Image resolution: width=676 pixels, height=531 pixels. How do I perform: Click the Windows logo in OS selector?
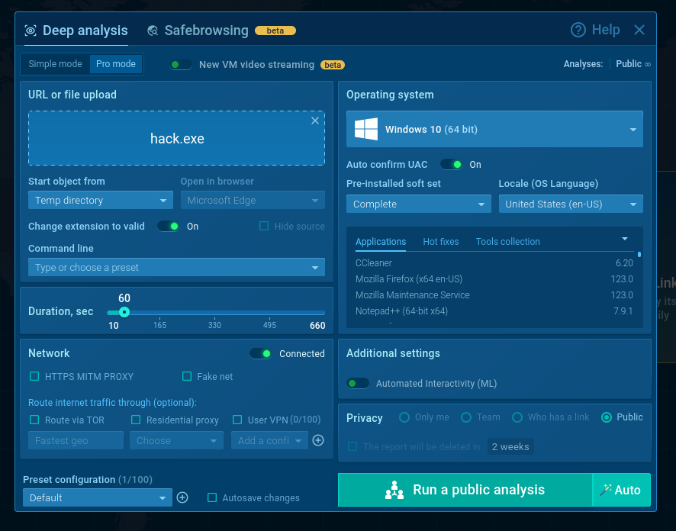[366, 129]
